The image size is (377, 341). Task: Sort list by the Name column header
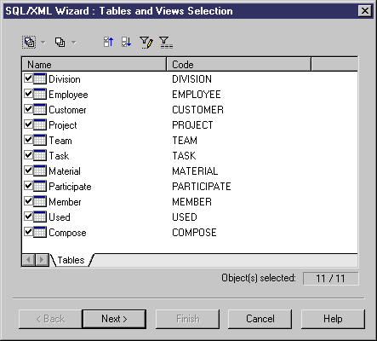pyautogui.click(x=94, y=65)
